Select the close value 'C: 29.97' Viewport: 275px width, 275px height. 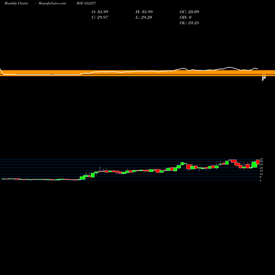(x=100, y=17)
